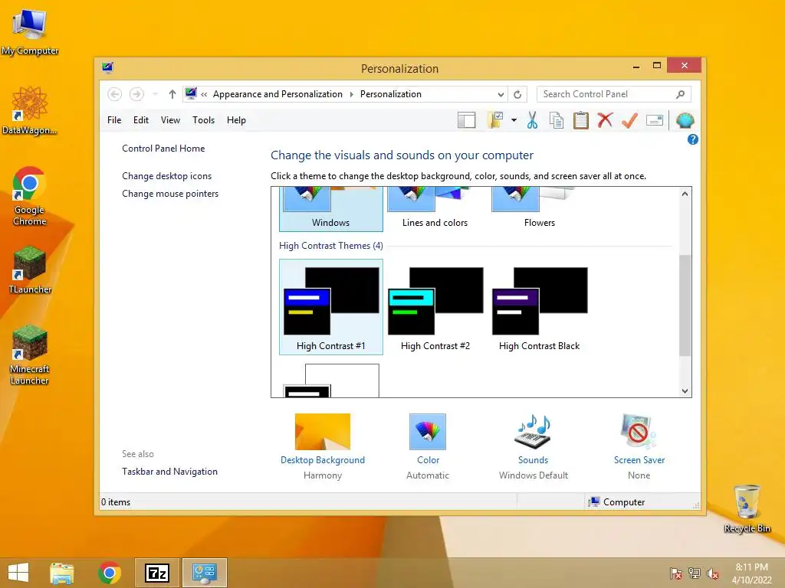The width and height of the screenshot is (785, 588).
Task: Go back with the Back arrow
Action: click(x=115, y=94)
